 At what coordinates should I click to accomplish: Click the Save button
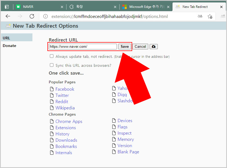tap(125, 47)
